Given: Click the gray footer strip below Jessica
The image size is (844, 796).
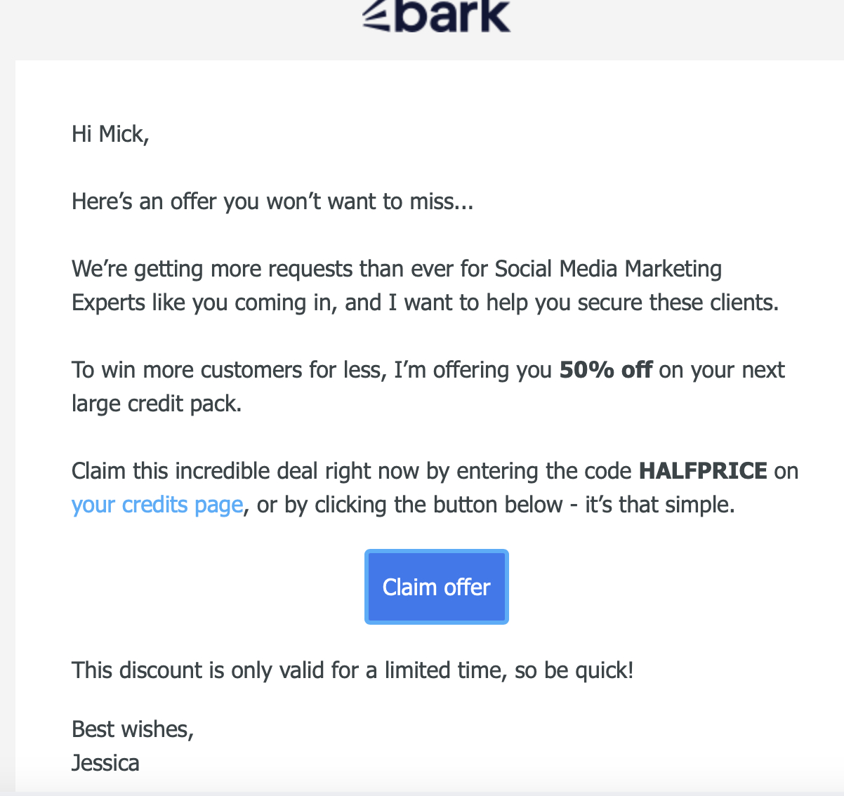Looking at the screenshot, I should (421, 792).
